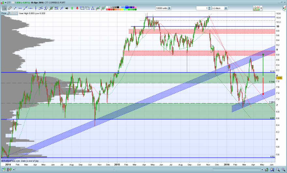This screenshot has height=173, width=287.
Task: Select the horizontal segment tool
Action: 20,8
